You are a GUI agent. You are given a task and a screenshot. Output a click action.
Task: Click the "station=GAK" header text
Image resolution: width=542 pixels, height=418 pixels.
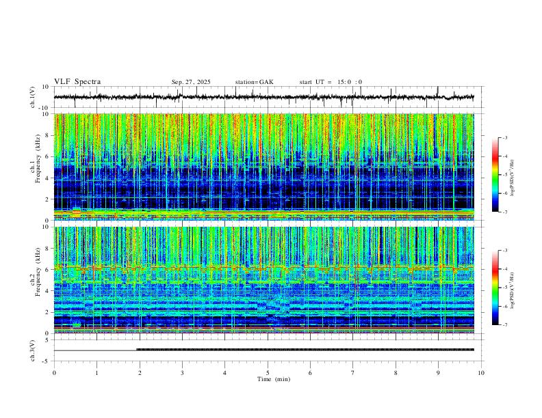click(x=255, y=82)
